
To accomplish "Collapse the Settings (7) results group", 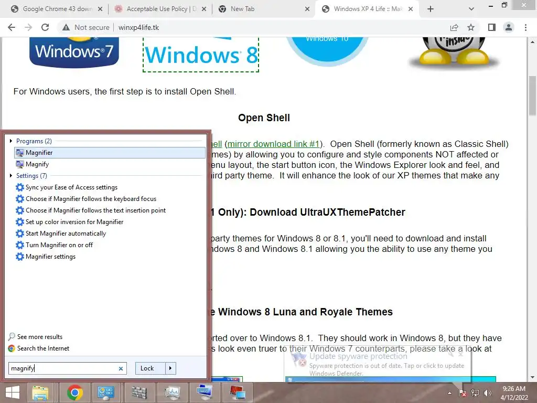I will (x=11, y=176).
